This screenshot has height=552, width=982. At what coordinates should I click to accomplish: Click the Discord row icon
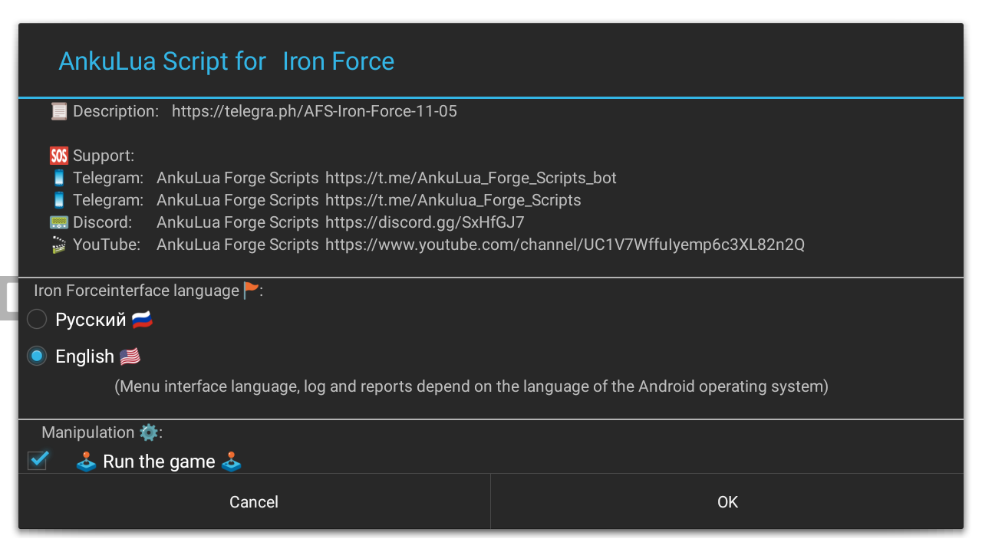click(x=59, y=222)
